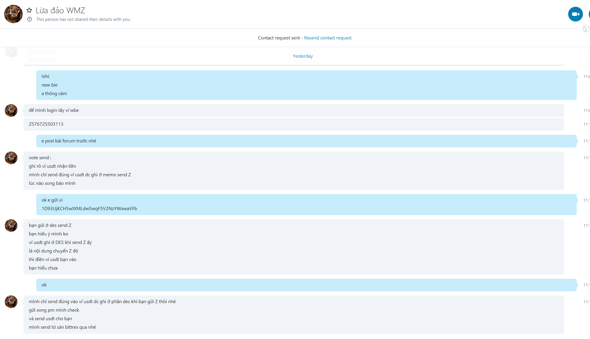Click the 'Yesterday' date separator
The width and height of the screenshot is (590, 339).
click(x=303, y=56)
